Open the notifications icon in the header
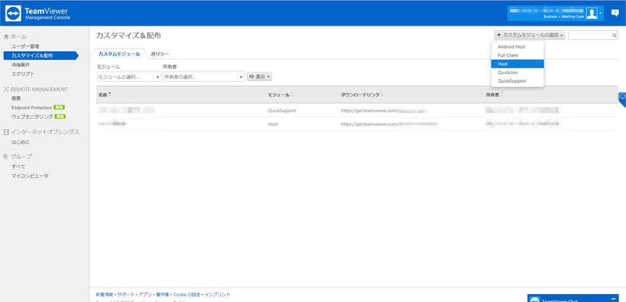The image size is (626, 302). pyautogui.click(x=615, y=13)
